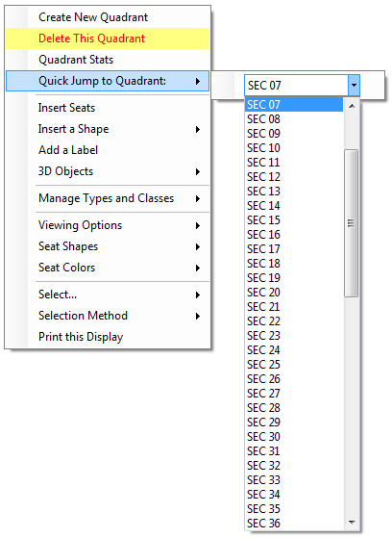Choose Add a Label
Image resolution: width=392 pixels, height=538 pixels.
click(x=108, y=150)
